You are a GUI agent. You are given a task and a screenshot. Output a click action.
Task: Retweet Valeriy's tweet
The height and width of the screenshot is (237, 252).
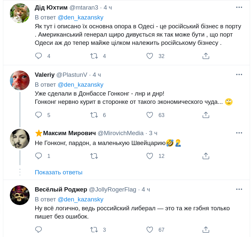point(94,115)
